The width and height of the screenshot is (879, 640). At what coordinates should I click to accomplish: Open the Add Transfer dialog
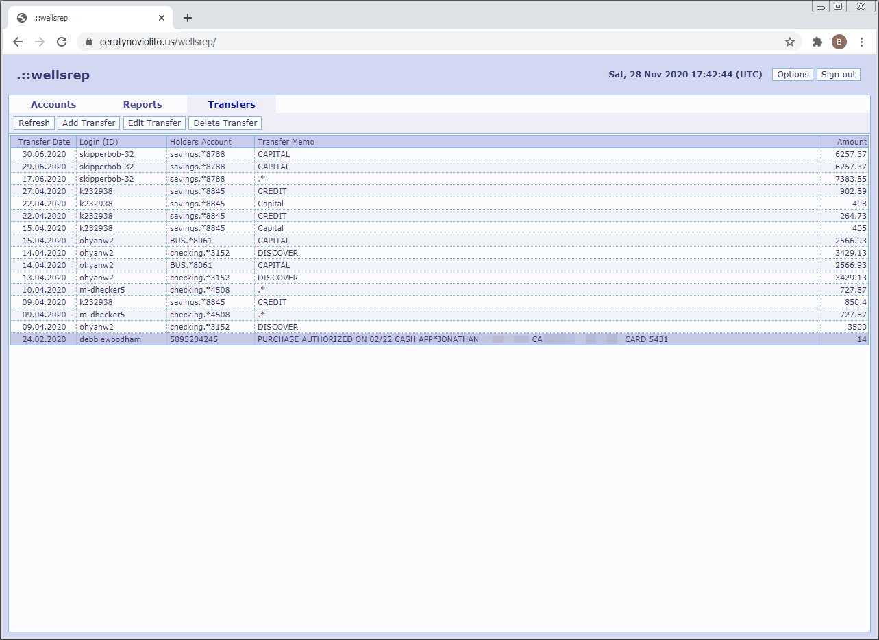coord(88,123)
